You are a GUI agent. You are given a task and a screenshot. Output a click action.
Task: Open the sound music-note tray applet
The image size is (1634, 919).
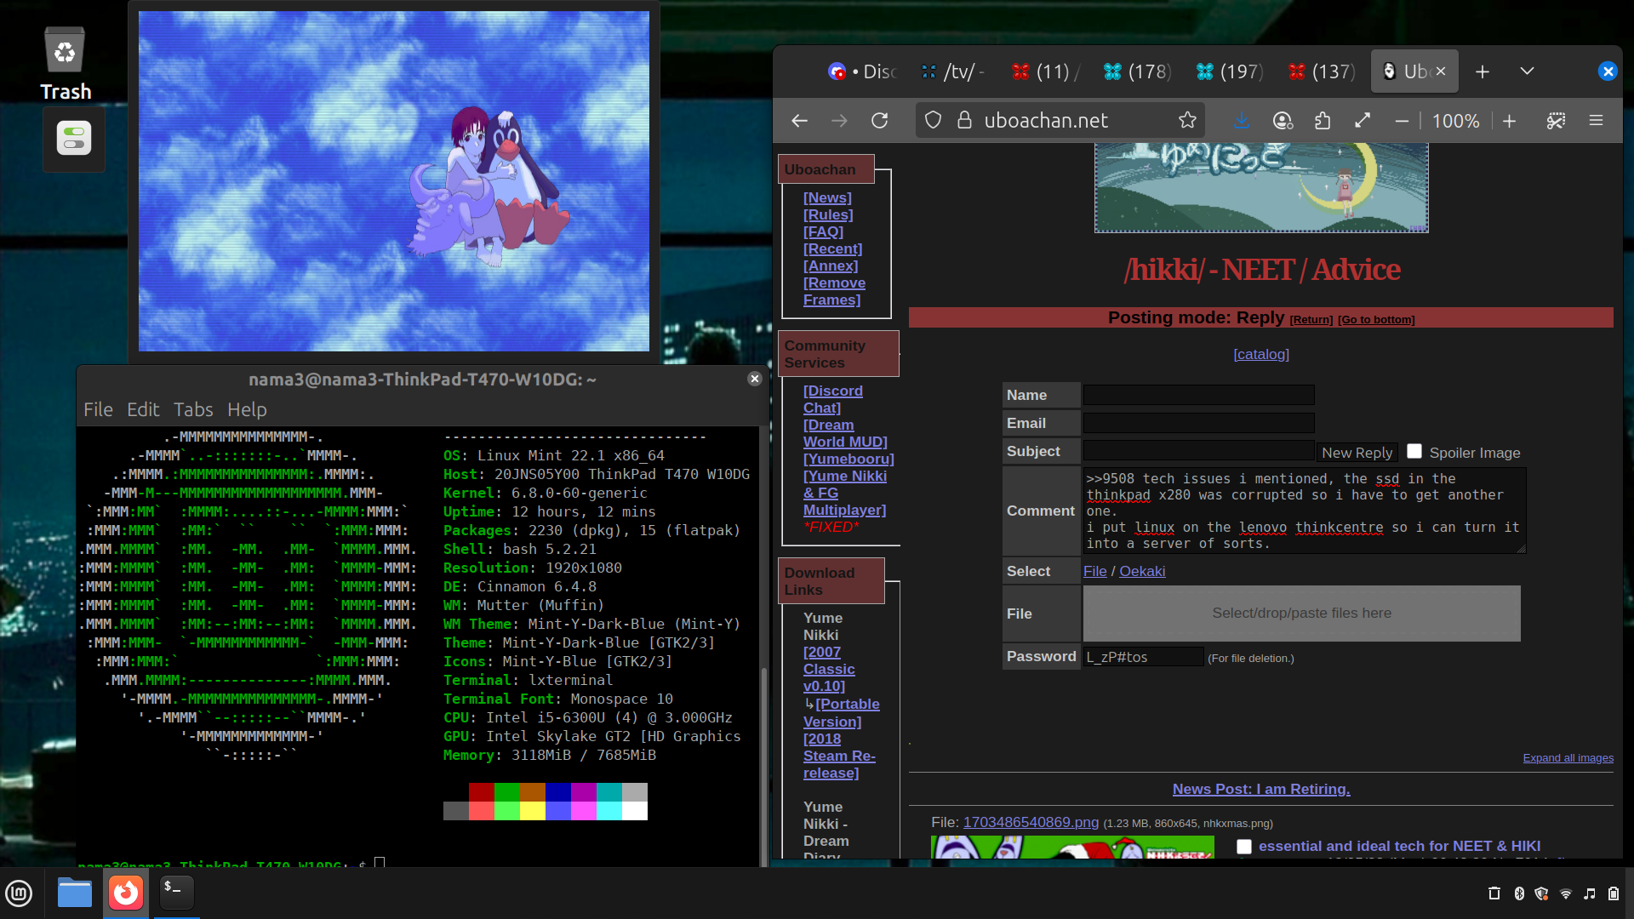(1590, 893)
